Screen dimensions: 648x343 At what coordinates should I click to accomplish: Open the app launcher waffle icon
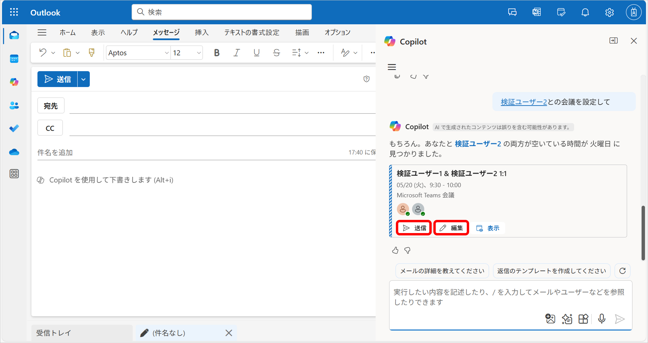point(14,12)
